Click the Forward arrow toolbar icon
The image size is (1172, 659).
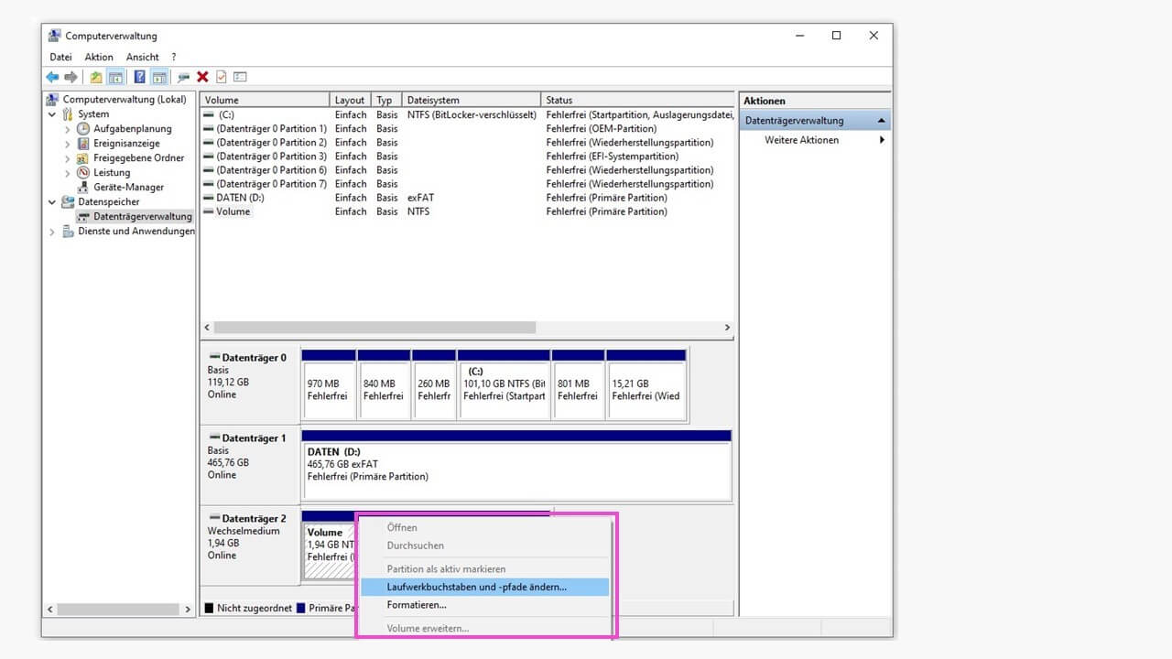coord(71,77)
